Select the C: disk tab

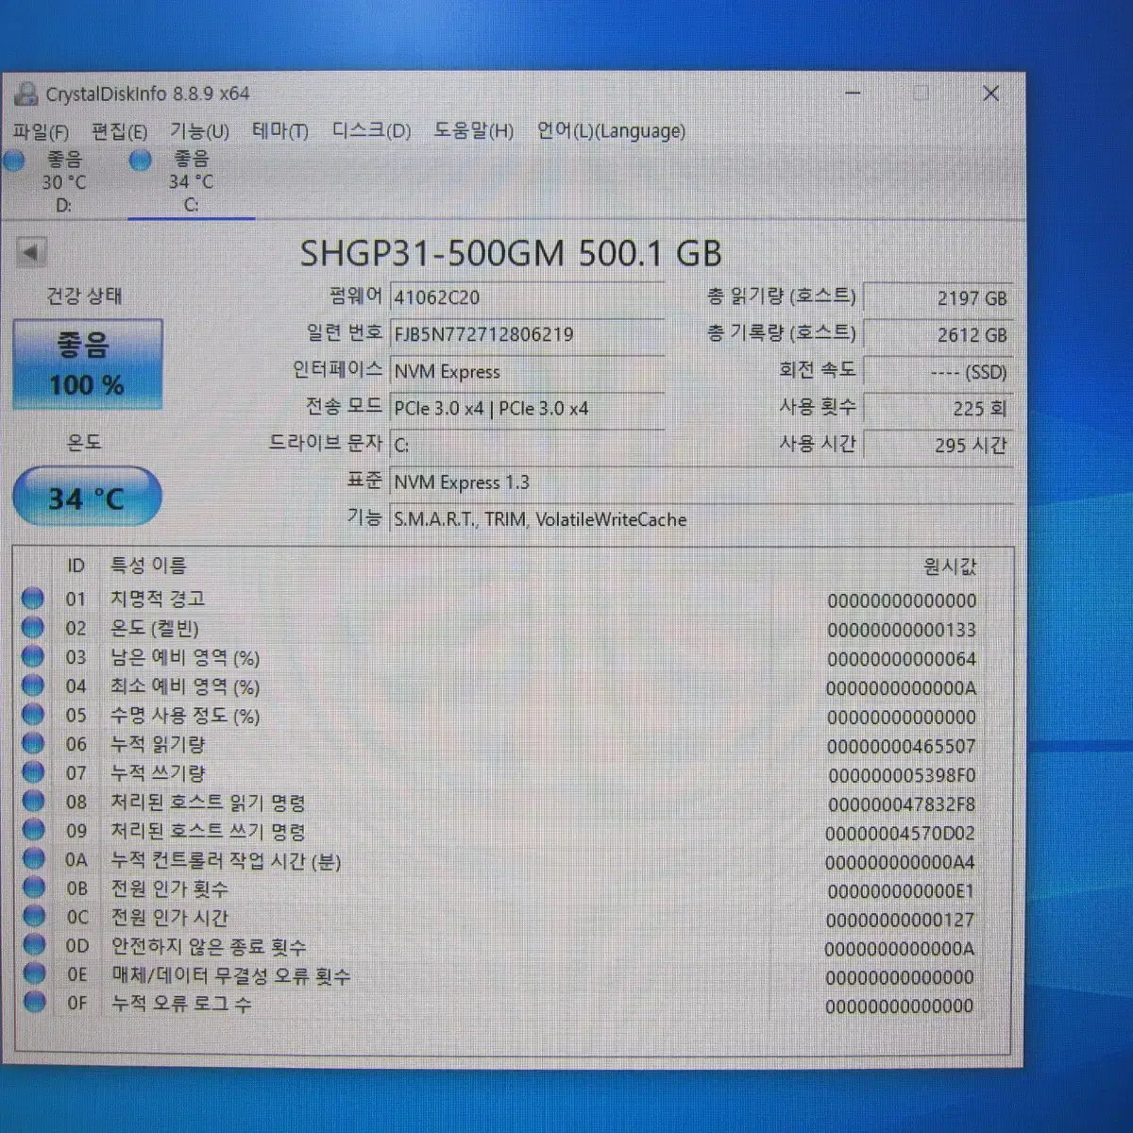[190, 181]
